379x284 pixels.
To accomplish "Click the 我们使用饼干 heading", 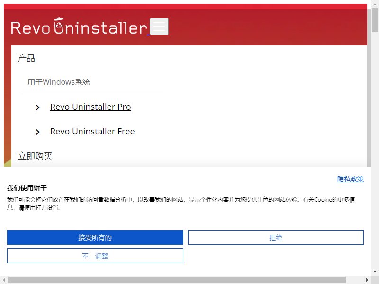I will (x=27, y=188).
